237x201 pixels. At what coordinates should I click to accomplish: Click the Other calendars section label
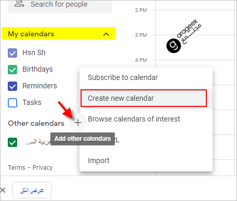tap(36, 123)
